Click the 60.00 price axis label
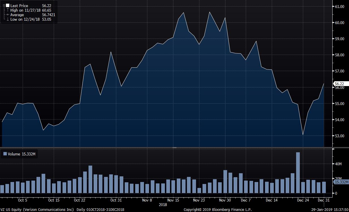Image resolution: width=349 pixels, height=212 pixels. click(339, 23)
